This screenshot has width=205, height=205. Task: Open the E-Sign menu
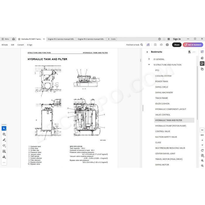(x=30, y=45)
